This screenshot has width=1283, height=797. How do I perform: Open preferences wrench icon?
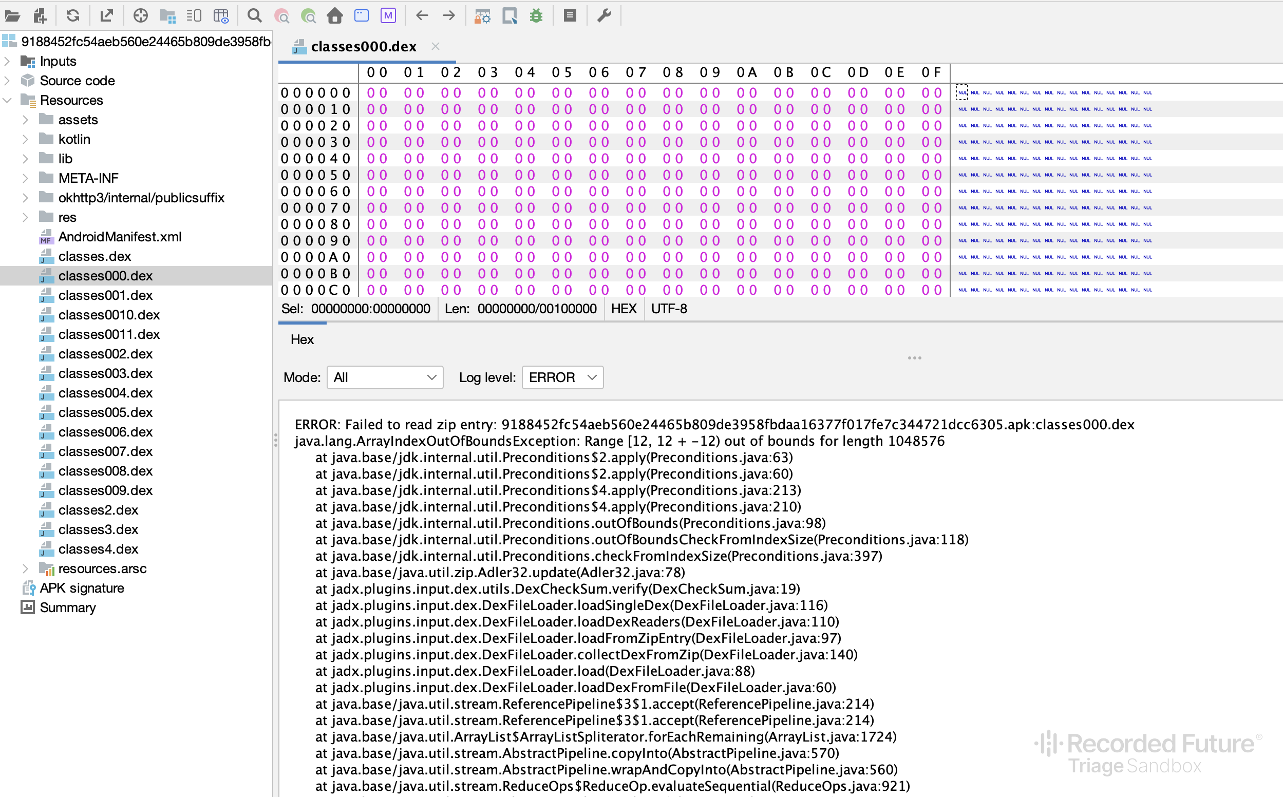[604, 16]
